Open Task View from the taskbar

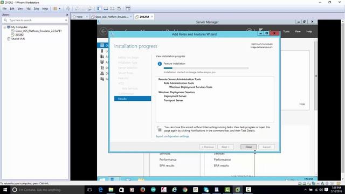90,190
